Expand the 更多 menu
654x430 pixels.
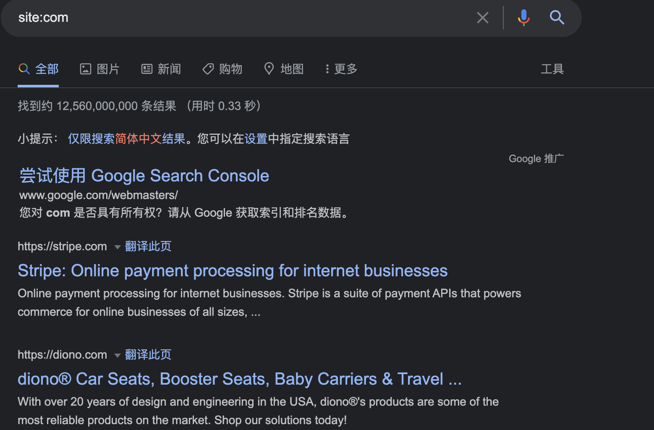[x=341, y=69]
